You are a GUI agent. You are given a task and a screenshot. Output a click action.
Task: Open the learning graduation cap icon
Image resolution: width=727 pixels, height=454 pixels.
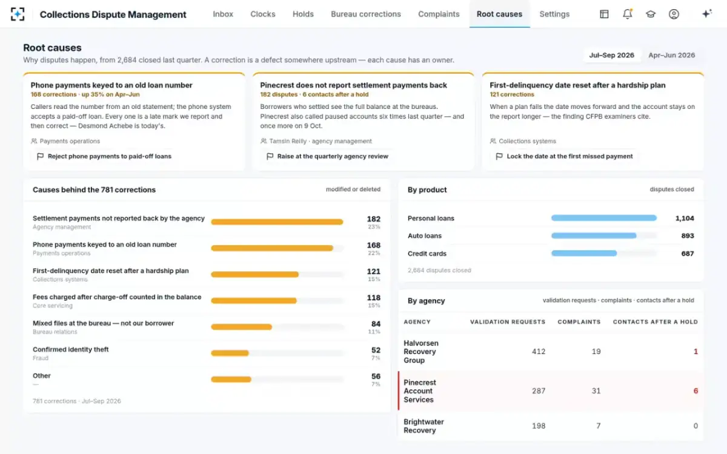click(x=651, y=14)
